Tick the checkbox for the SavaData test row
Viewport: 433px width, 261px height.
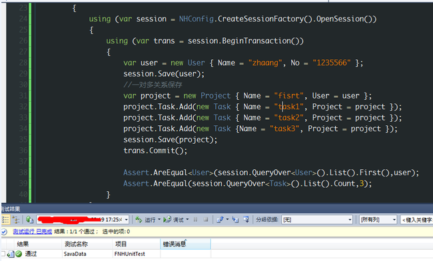[3, 254]
